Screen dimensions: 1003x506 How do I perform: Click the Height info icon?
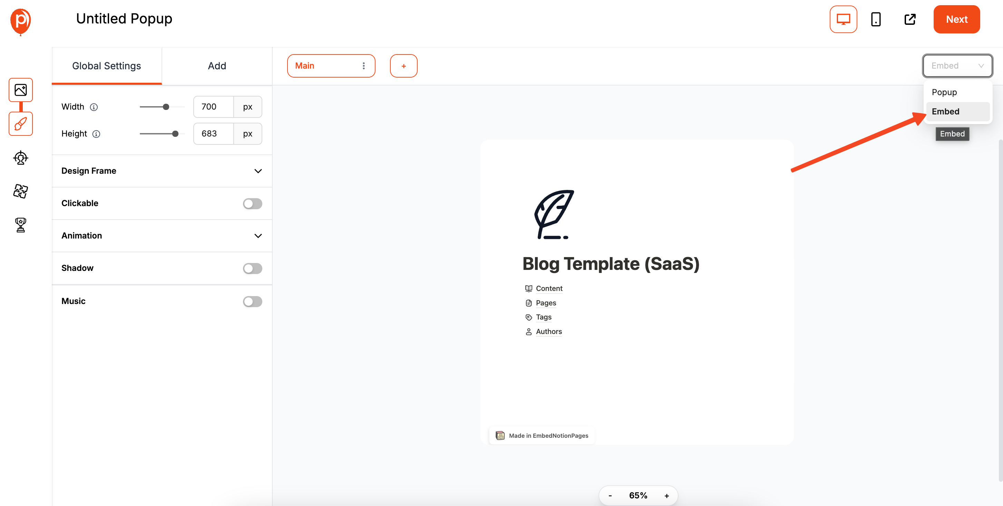(96, 134)
